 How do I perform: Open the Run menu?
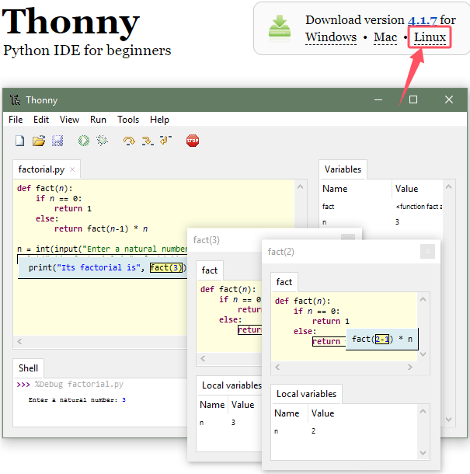point(98,120)
